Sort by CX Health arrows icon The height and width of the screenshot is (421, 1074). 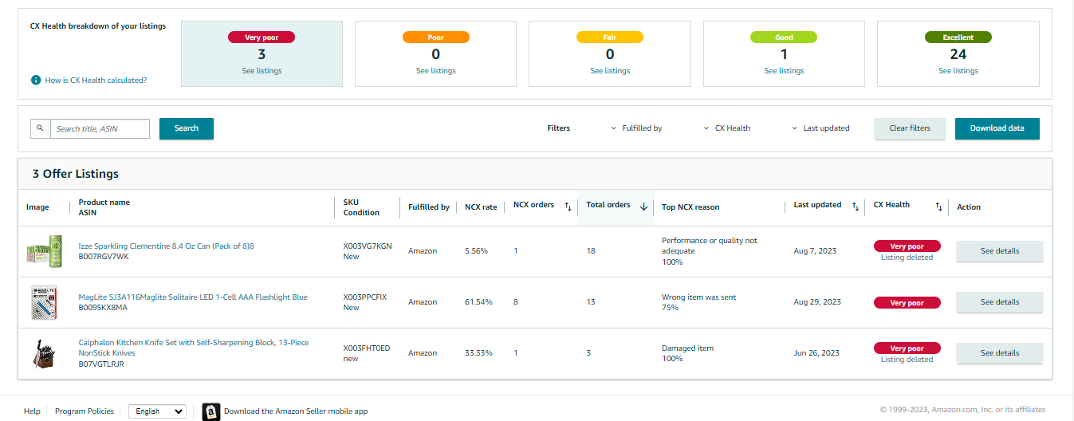click(938, 207)
